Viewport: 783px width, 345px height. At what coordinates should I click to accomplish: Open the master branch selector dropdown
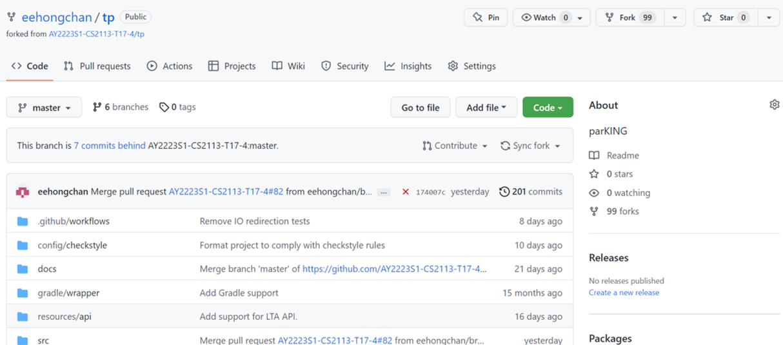pos(44,108)
